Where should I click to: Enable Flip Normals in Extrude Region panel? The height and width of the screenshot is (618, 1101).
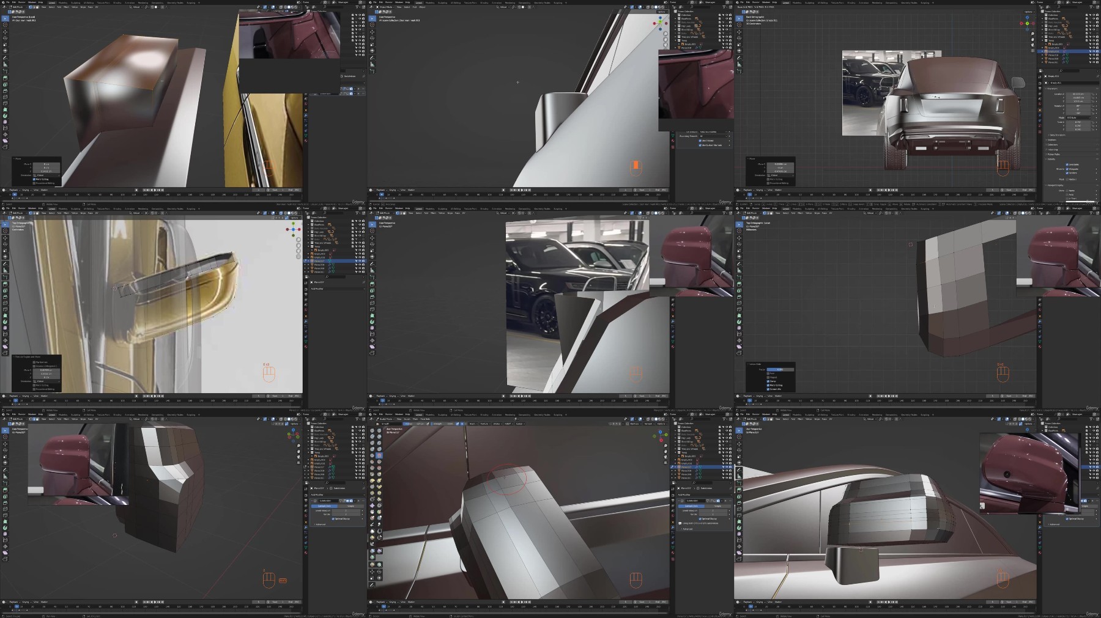34,362
